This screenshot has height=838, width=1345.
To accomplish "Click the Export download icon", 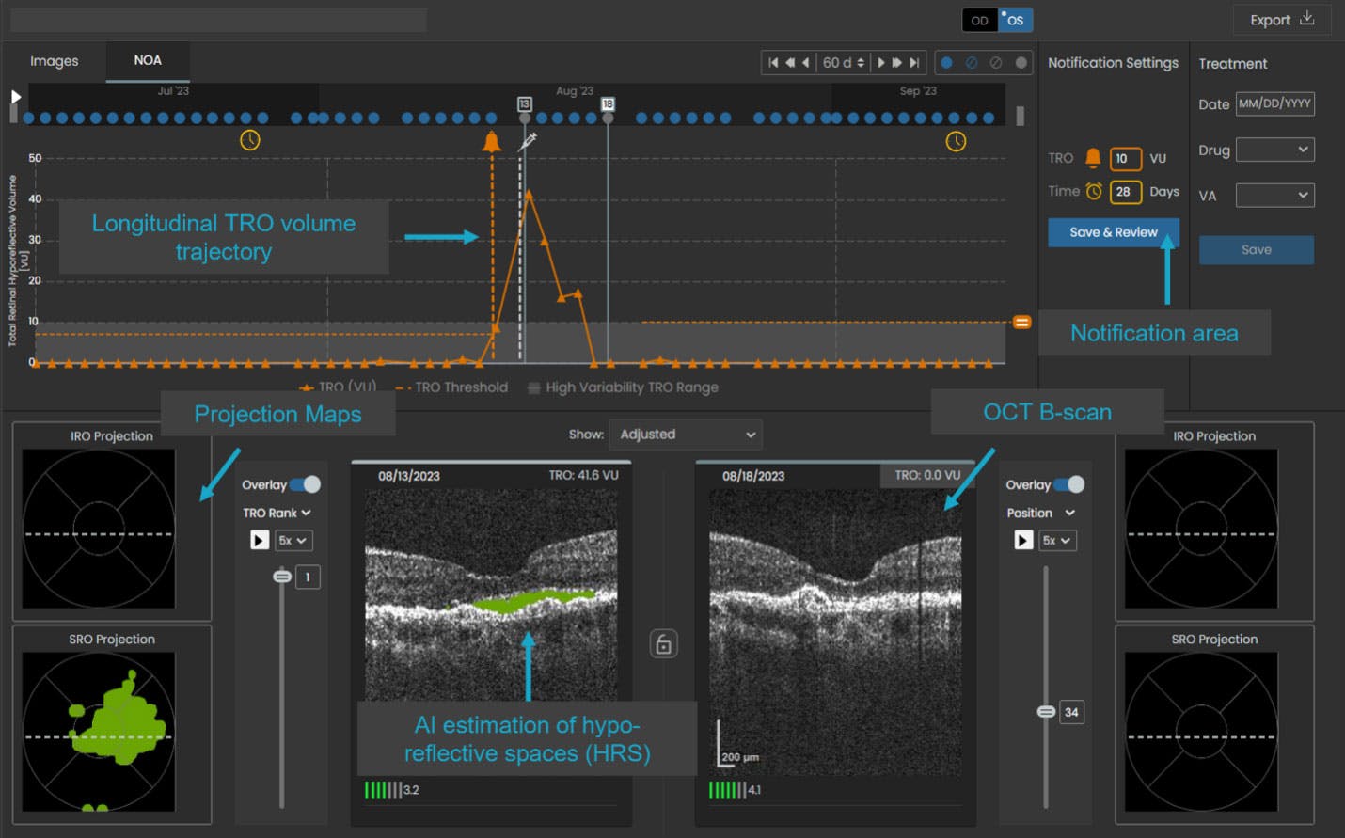I will coord(1306,19).
